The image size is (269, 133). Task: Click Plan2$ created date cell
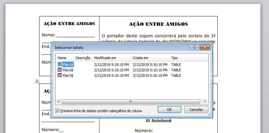point(150,70)
